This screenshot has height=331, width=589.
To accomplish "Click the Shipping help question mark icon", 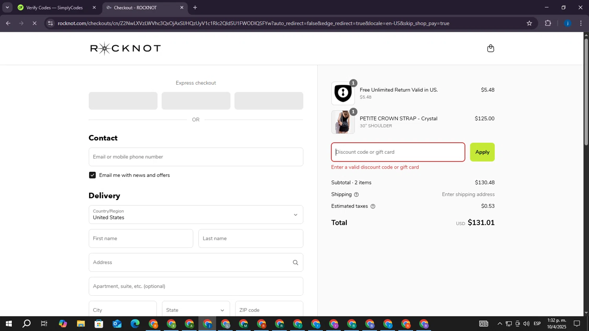I will [x=357, y=195].
